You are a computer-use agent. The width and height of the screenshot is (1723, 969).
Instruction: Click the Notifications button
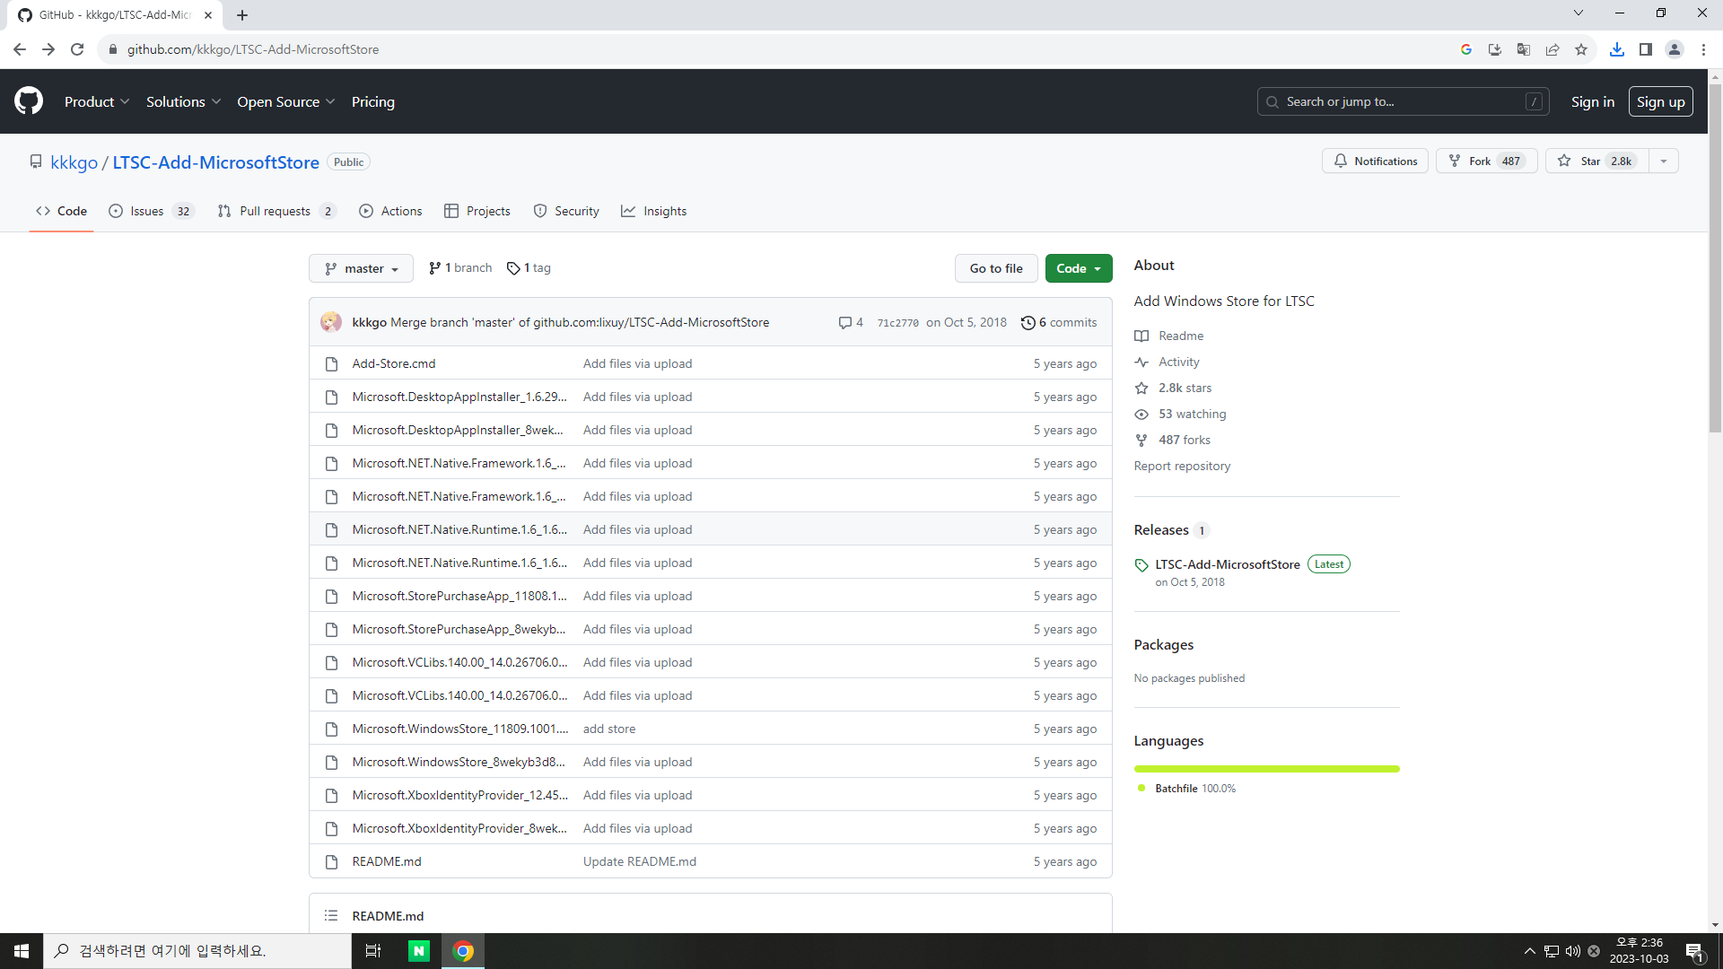(x=1375, y=161)
